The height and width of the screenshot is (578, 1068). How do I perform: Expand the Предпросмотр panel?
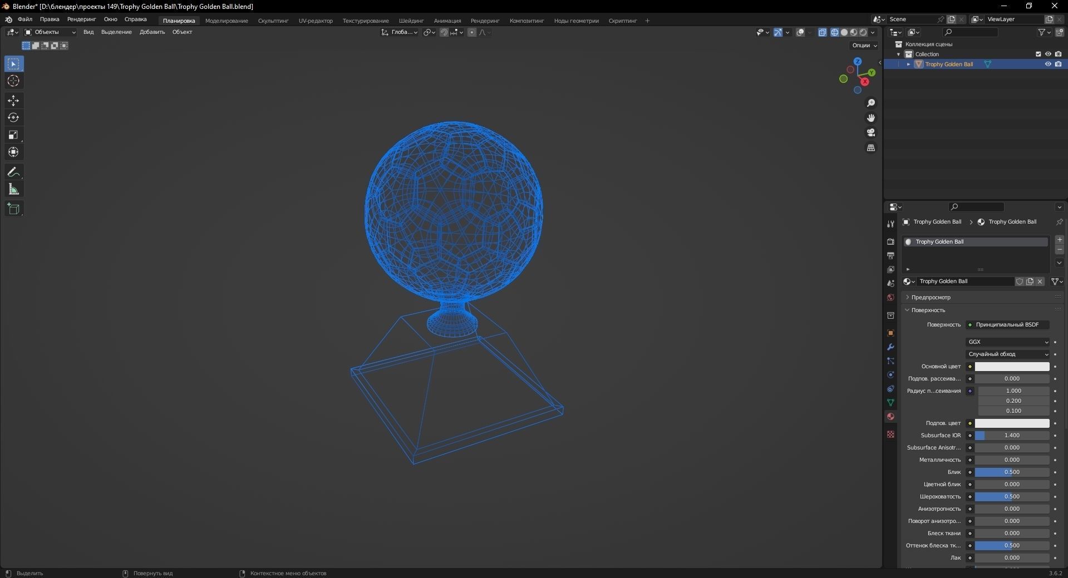pyautogui.click(x=930, y=298)
